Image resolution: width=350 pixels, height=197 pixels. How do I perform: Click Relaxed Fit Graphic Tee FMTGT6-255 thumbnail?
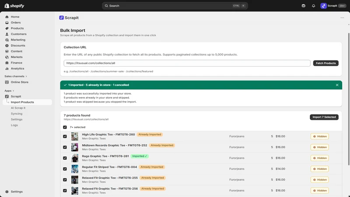tap(75, 180)
